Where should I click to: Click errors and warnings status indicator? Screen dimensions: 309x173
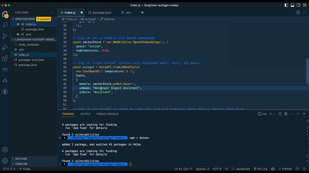point(9,169)
